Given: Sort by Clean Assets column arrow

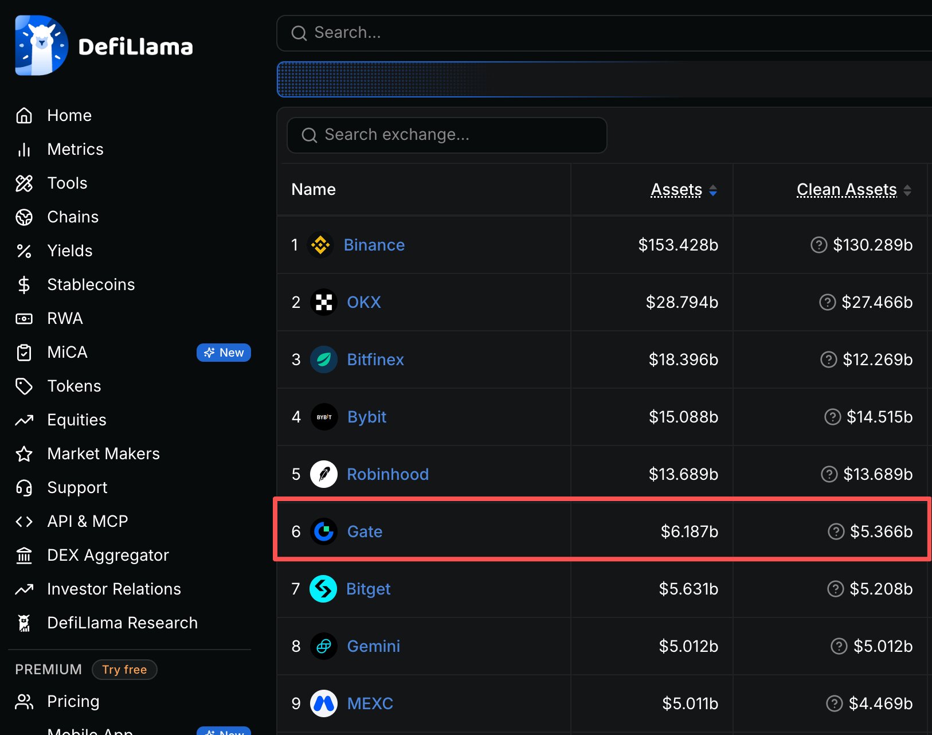Looking at the screenshot, I should [x=907, y=190].
